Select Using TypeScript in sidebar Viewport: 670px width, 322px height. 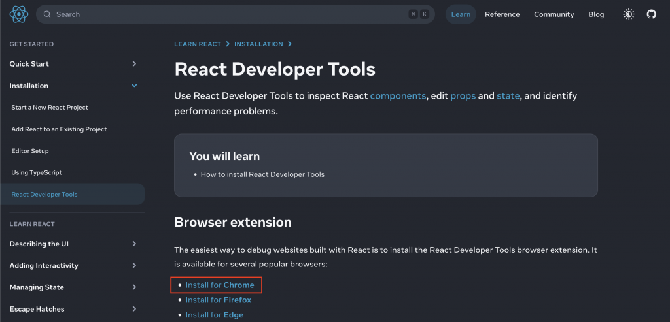pos(37,172)
